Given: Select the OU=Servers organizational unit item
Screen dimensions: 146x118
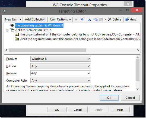Looking at the screenshot, I should [x=80, y=34].
